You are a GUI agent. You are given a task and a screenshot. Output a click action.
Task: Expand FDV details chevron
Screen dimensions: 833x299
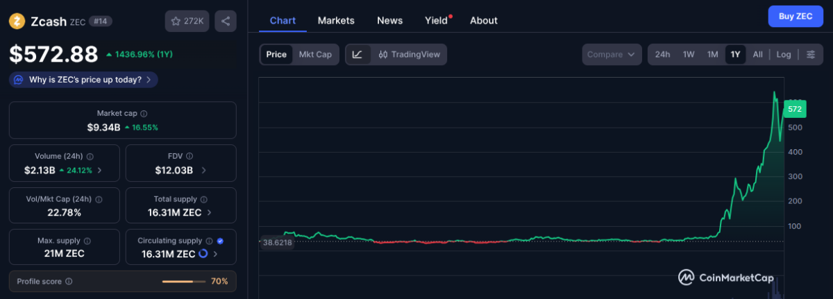204,170
